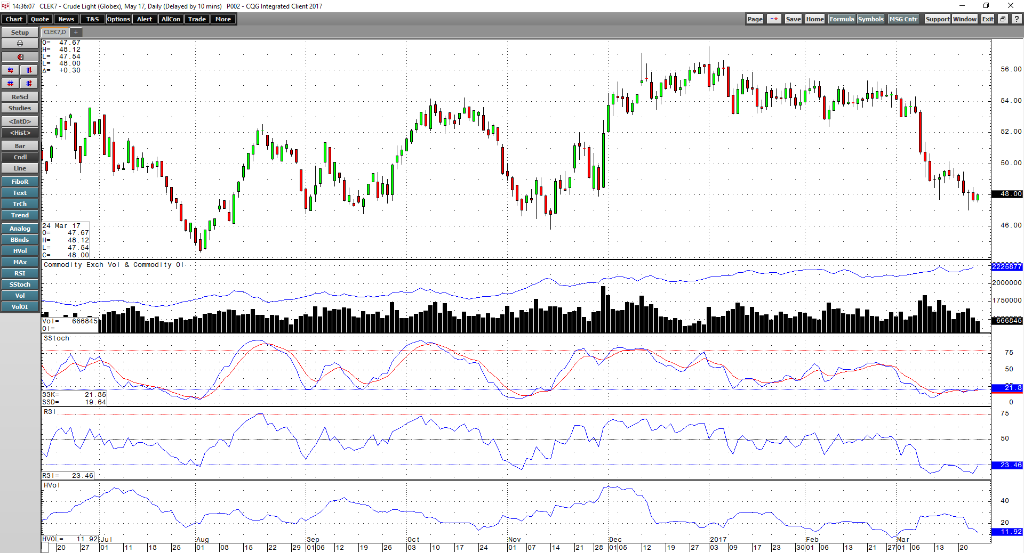The width and height of the screenshot is (1024, 553).
Task: Click the 11.92 HVol value marker
Action: tap(1007, 532)
